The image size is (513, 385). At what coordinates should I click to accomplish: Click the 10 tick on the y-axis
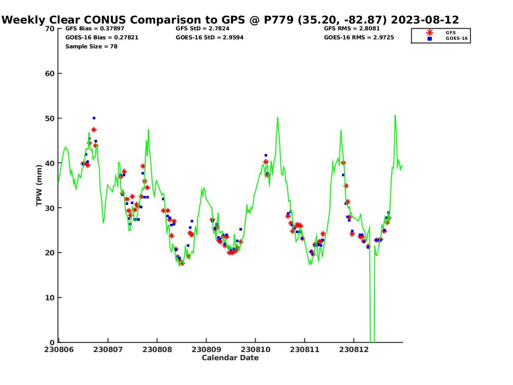tap(50, 298)
